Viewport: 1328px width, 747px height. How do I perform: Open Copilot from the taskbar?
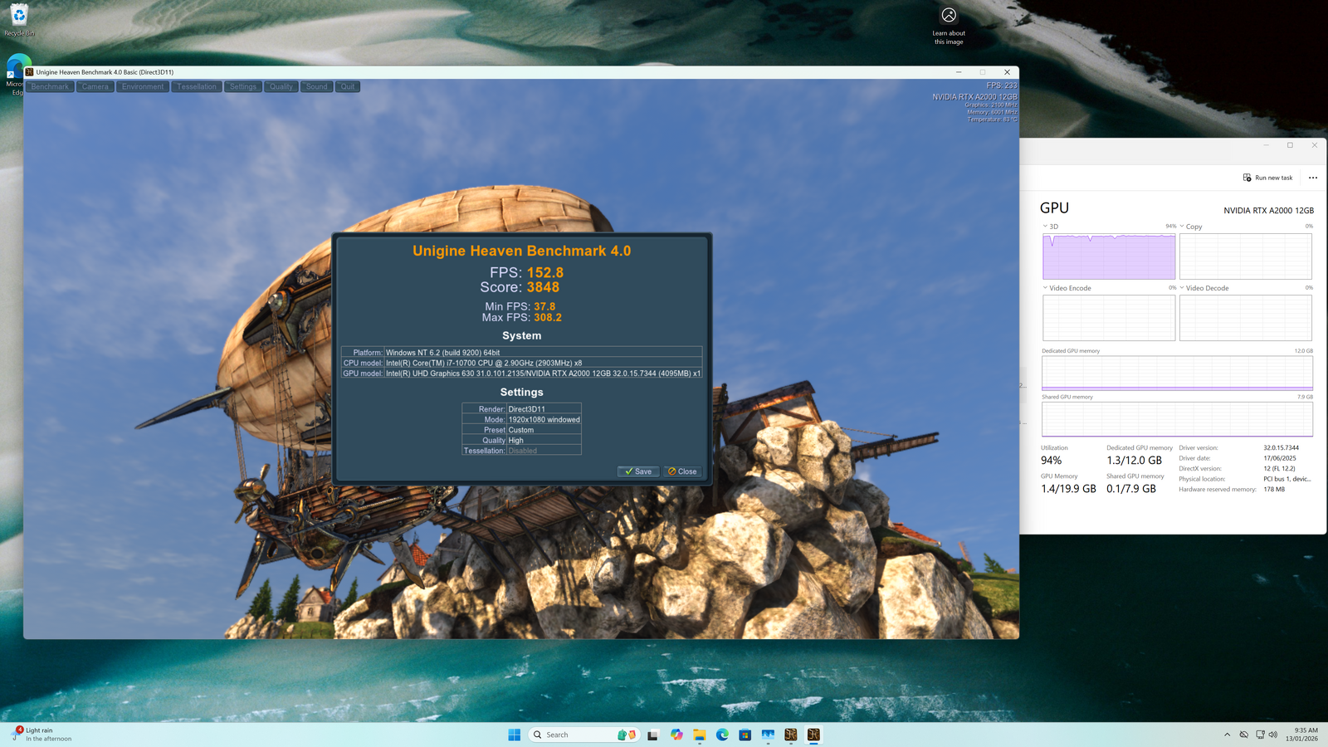pos(676,735)
